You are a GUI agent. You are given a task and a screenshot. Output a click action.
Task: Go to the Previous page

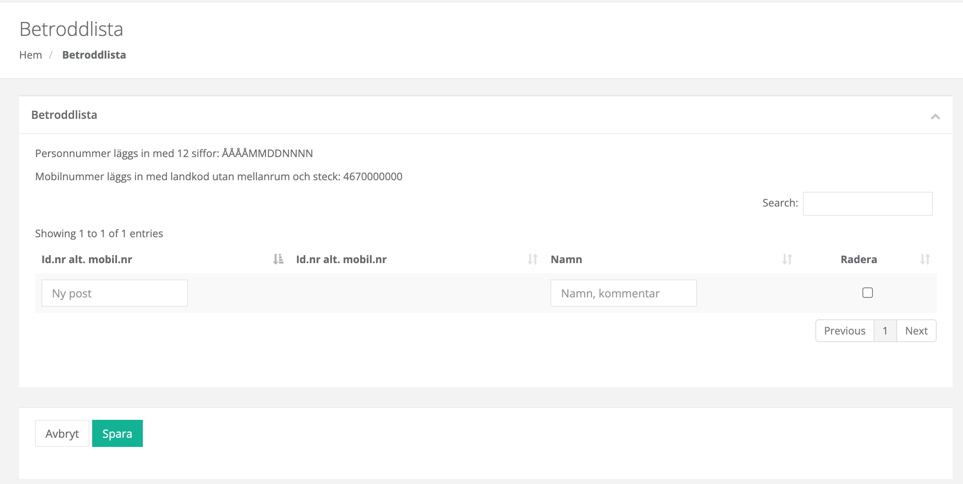pos(845,331)
